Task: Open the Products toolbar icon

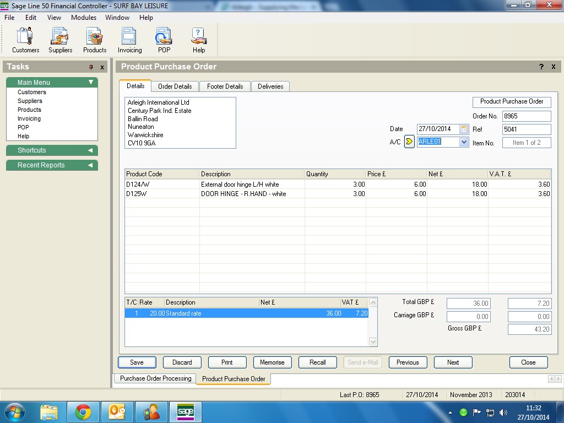Action: pyautogui.click(x=95, y=40)
